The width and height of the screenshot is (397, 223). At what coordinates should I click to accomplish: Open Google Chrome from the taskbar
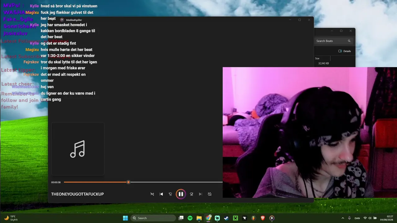pyautogui.click(x=208, y=218)
